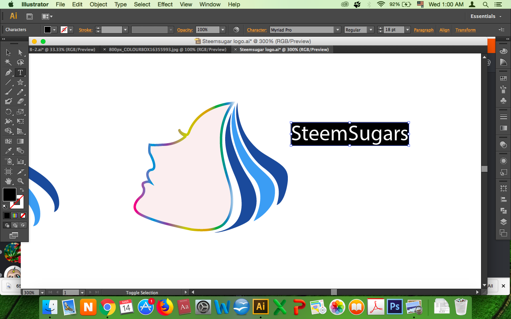Open the Paragraph panel link

[x=424, y=30]
